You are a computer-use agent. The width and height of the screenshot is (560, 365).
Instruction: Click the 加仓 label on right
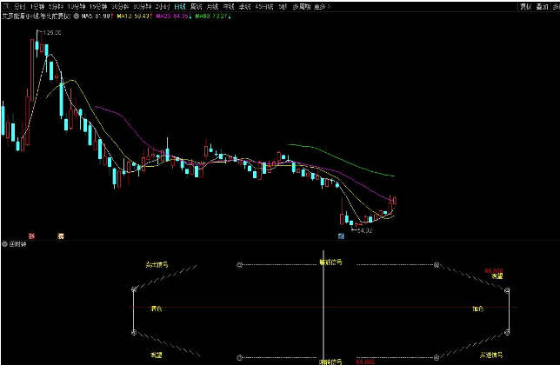(478, 309)
